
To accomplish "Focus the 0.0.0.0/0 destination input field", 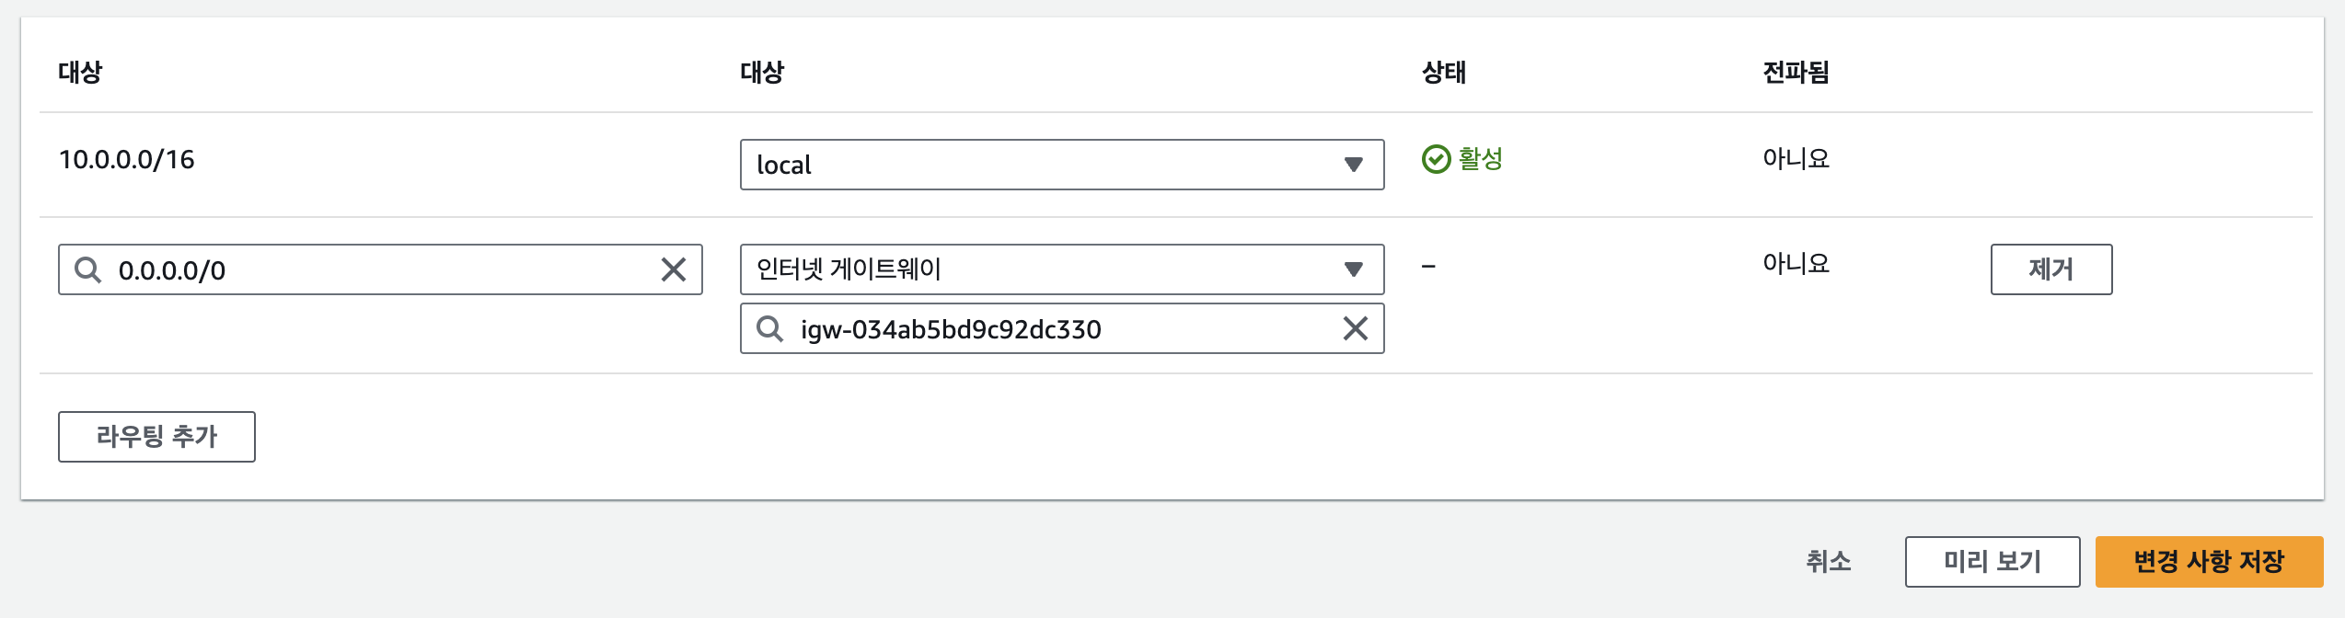I will tap(377, 269).
